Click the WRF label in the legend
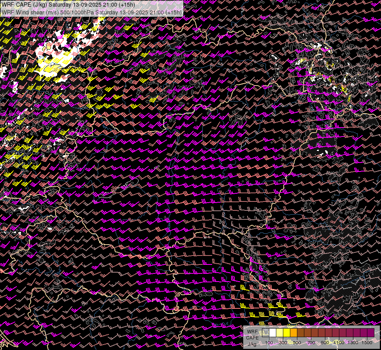The width and height of the screenshot is (381, 350). pos(253,332)
